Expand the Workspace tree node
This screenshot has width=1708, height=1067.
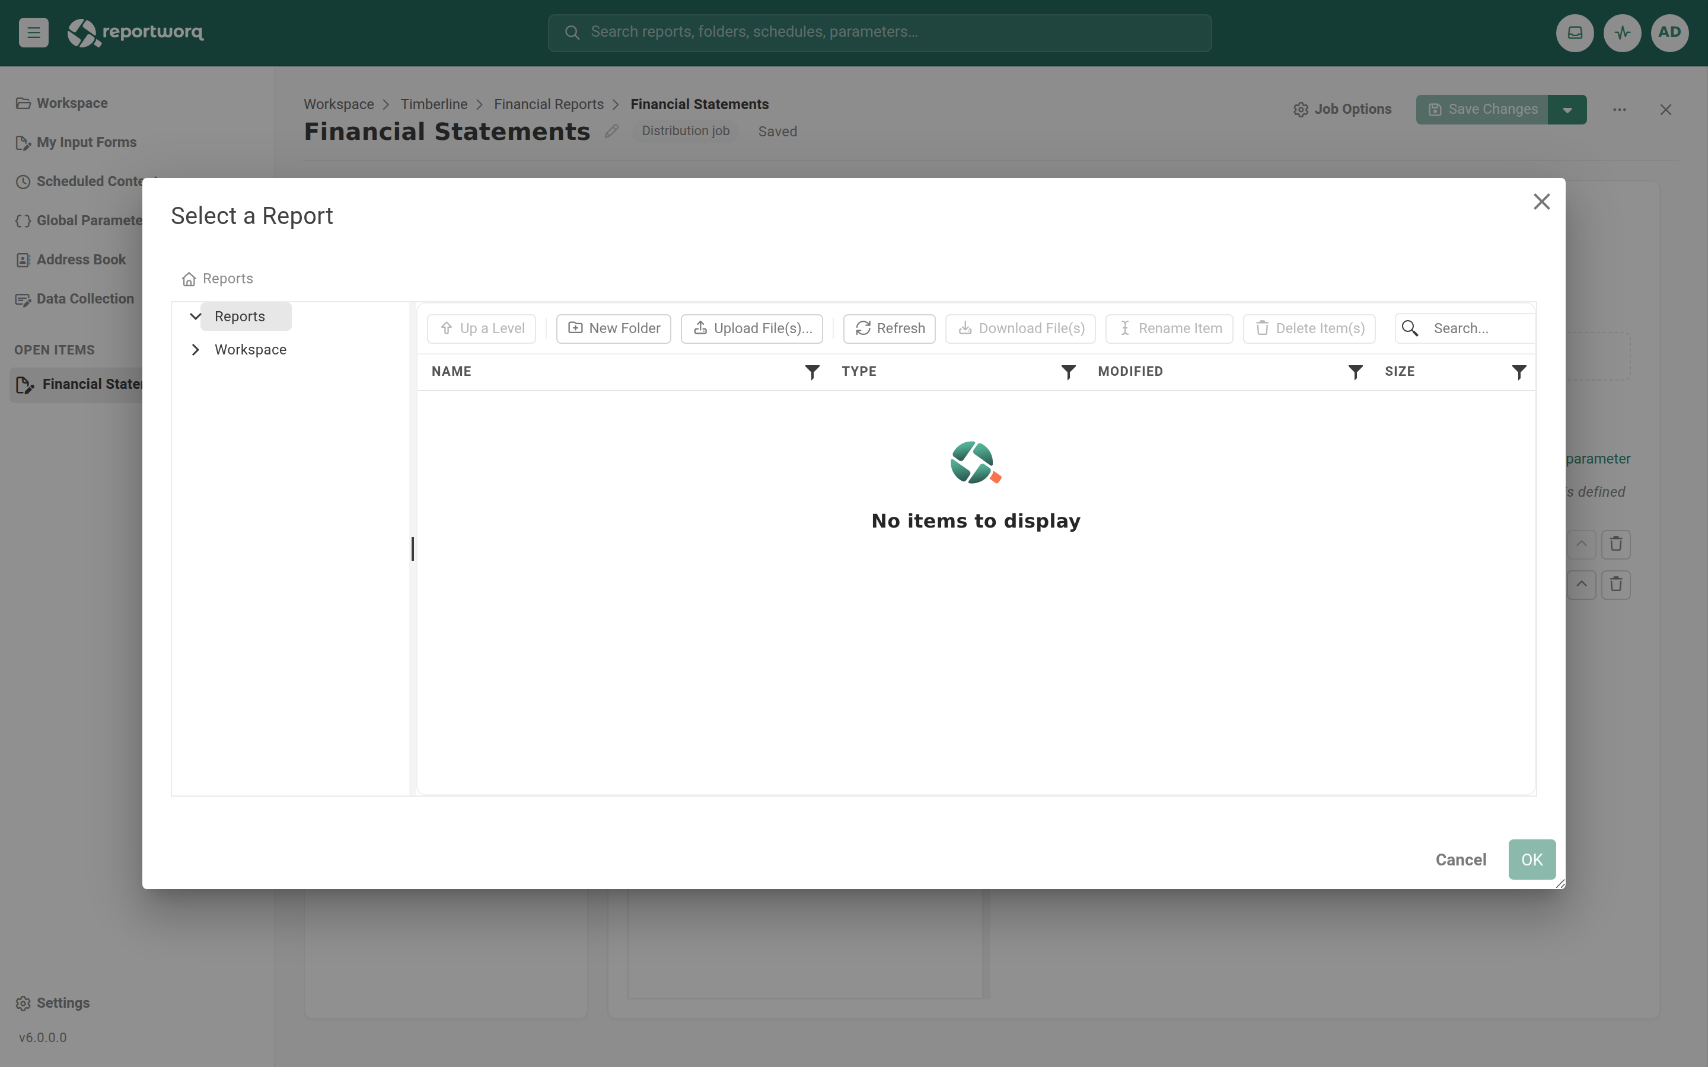[x=196, y=349]
